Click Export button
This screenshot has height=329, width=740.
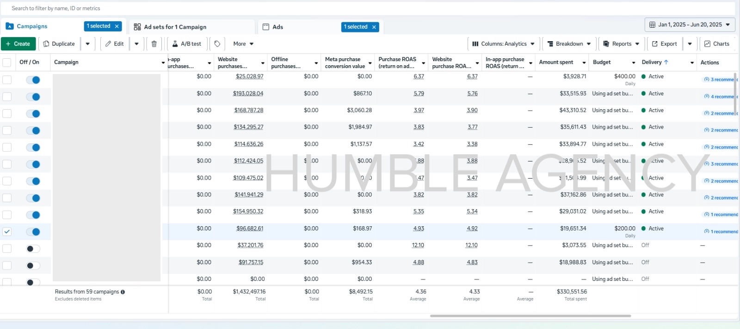pos(664,44)
